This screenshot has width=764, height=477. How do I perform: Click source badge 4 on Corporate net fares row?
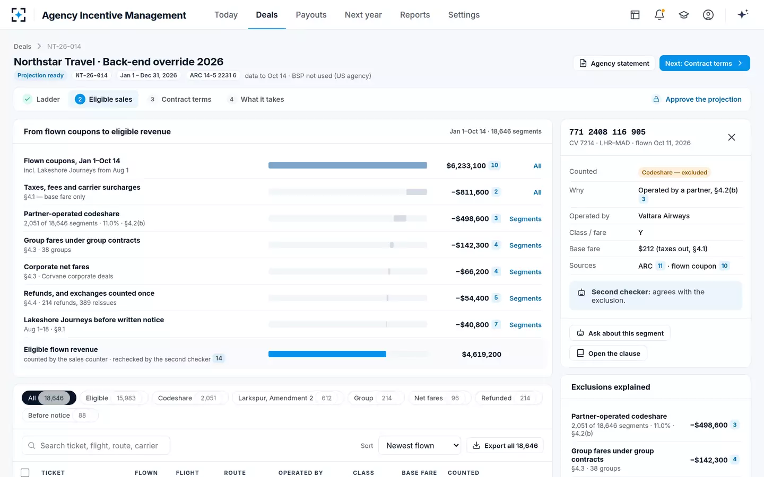pyautogui.click(x=496, y=271)
